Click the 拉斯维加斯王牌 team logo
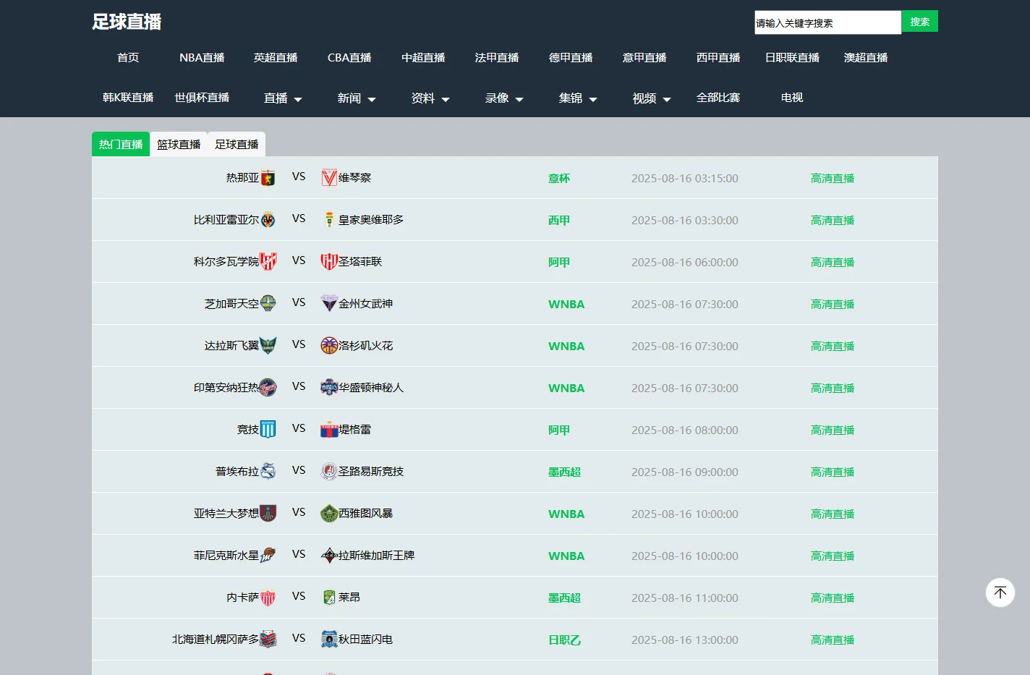1030x675 pixels. point(329,556)
